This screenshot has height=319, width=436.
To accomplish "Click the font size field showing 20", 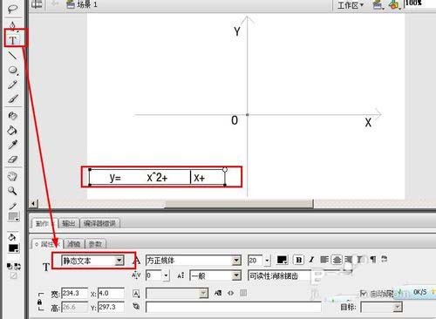I will coord(255,261).
